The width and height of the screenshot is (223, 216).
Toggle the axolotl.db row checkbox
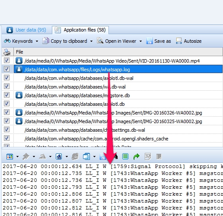6,104
